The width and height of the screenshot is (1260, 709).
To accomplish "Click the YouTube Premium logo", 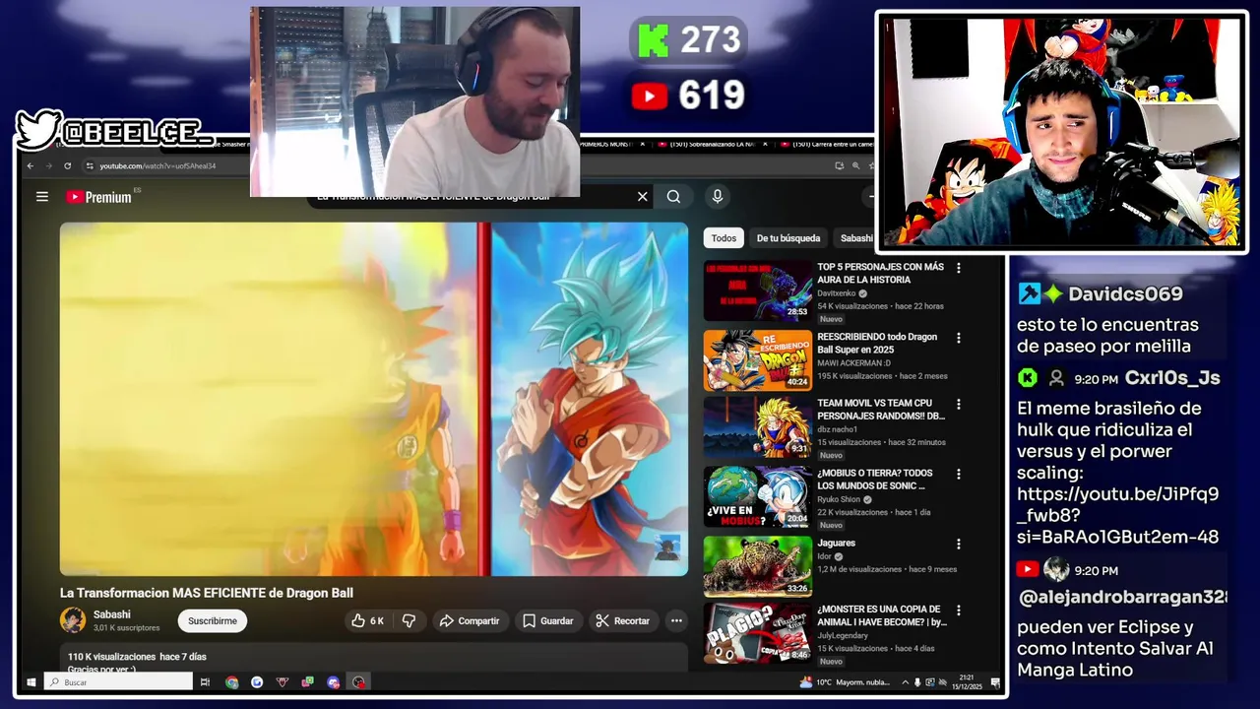I will (98, 197).
